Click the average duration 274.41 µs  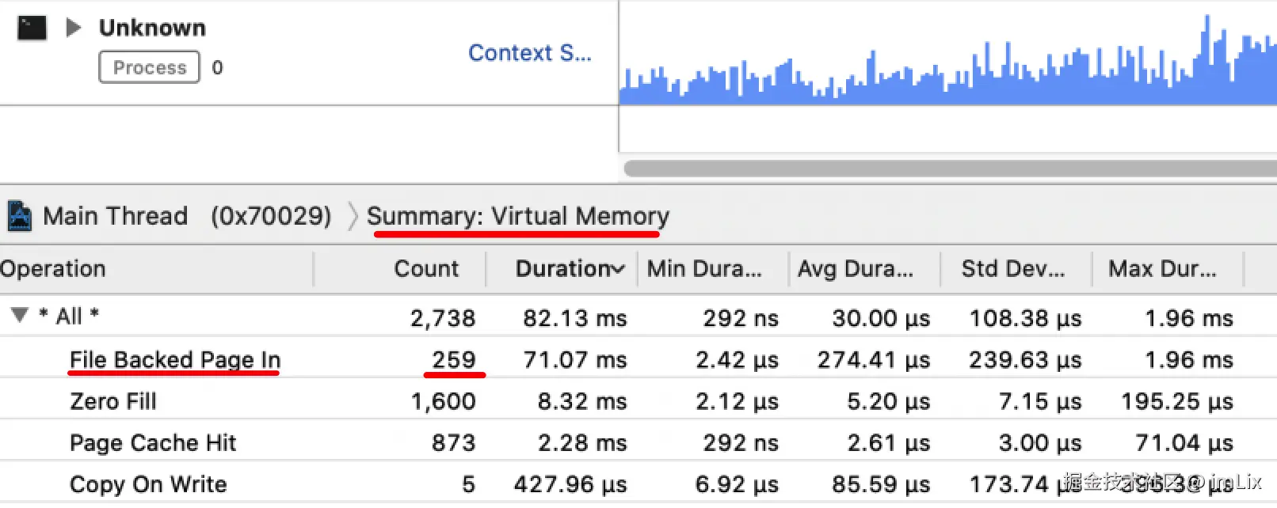[x=874, y=360]
